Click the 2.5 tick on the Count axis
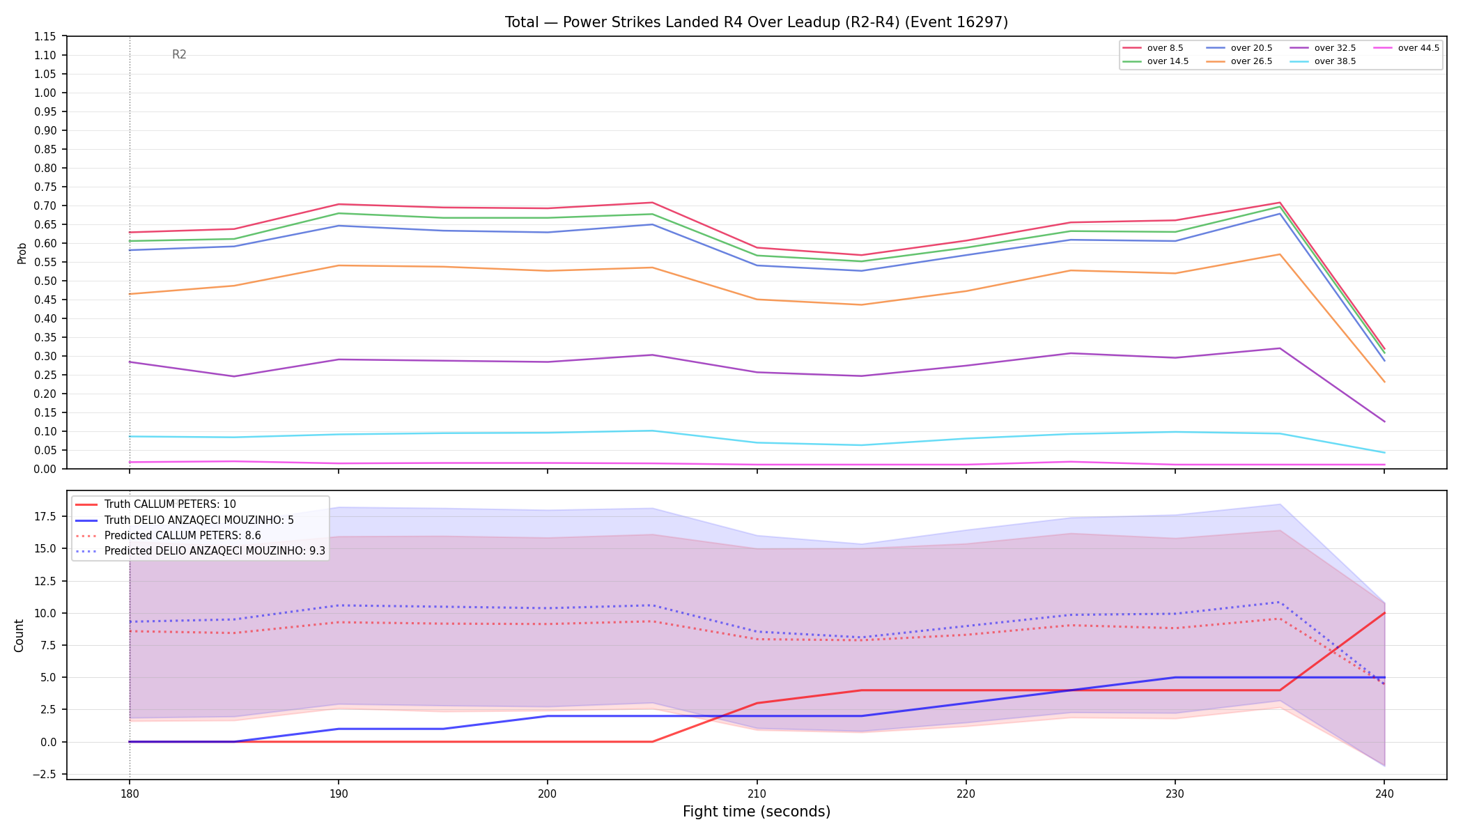Image resolution: width=1463 pixels, height=836 pixels. pos(49,710)
